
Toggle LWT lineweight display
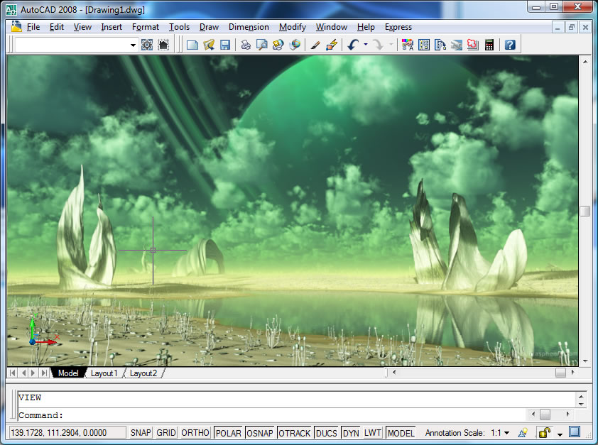point(373,433)
